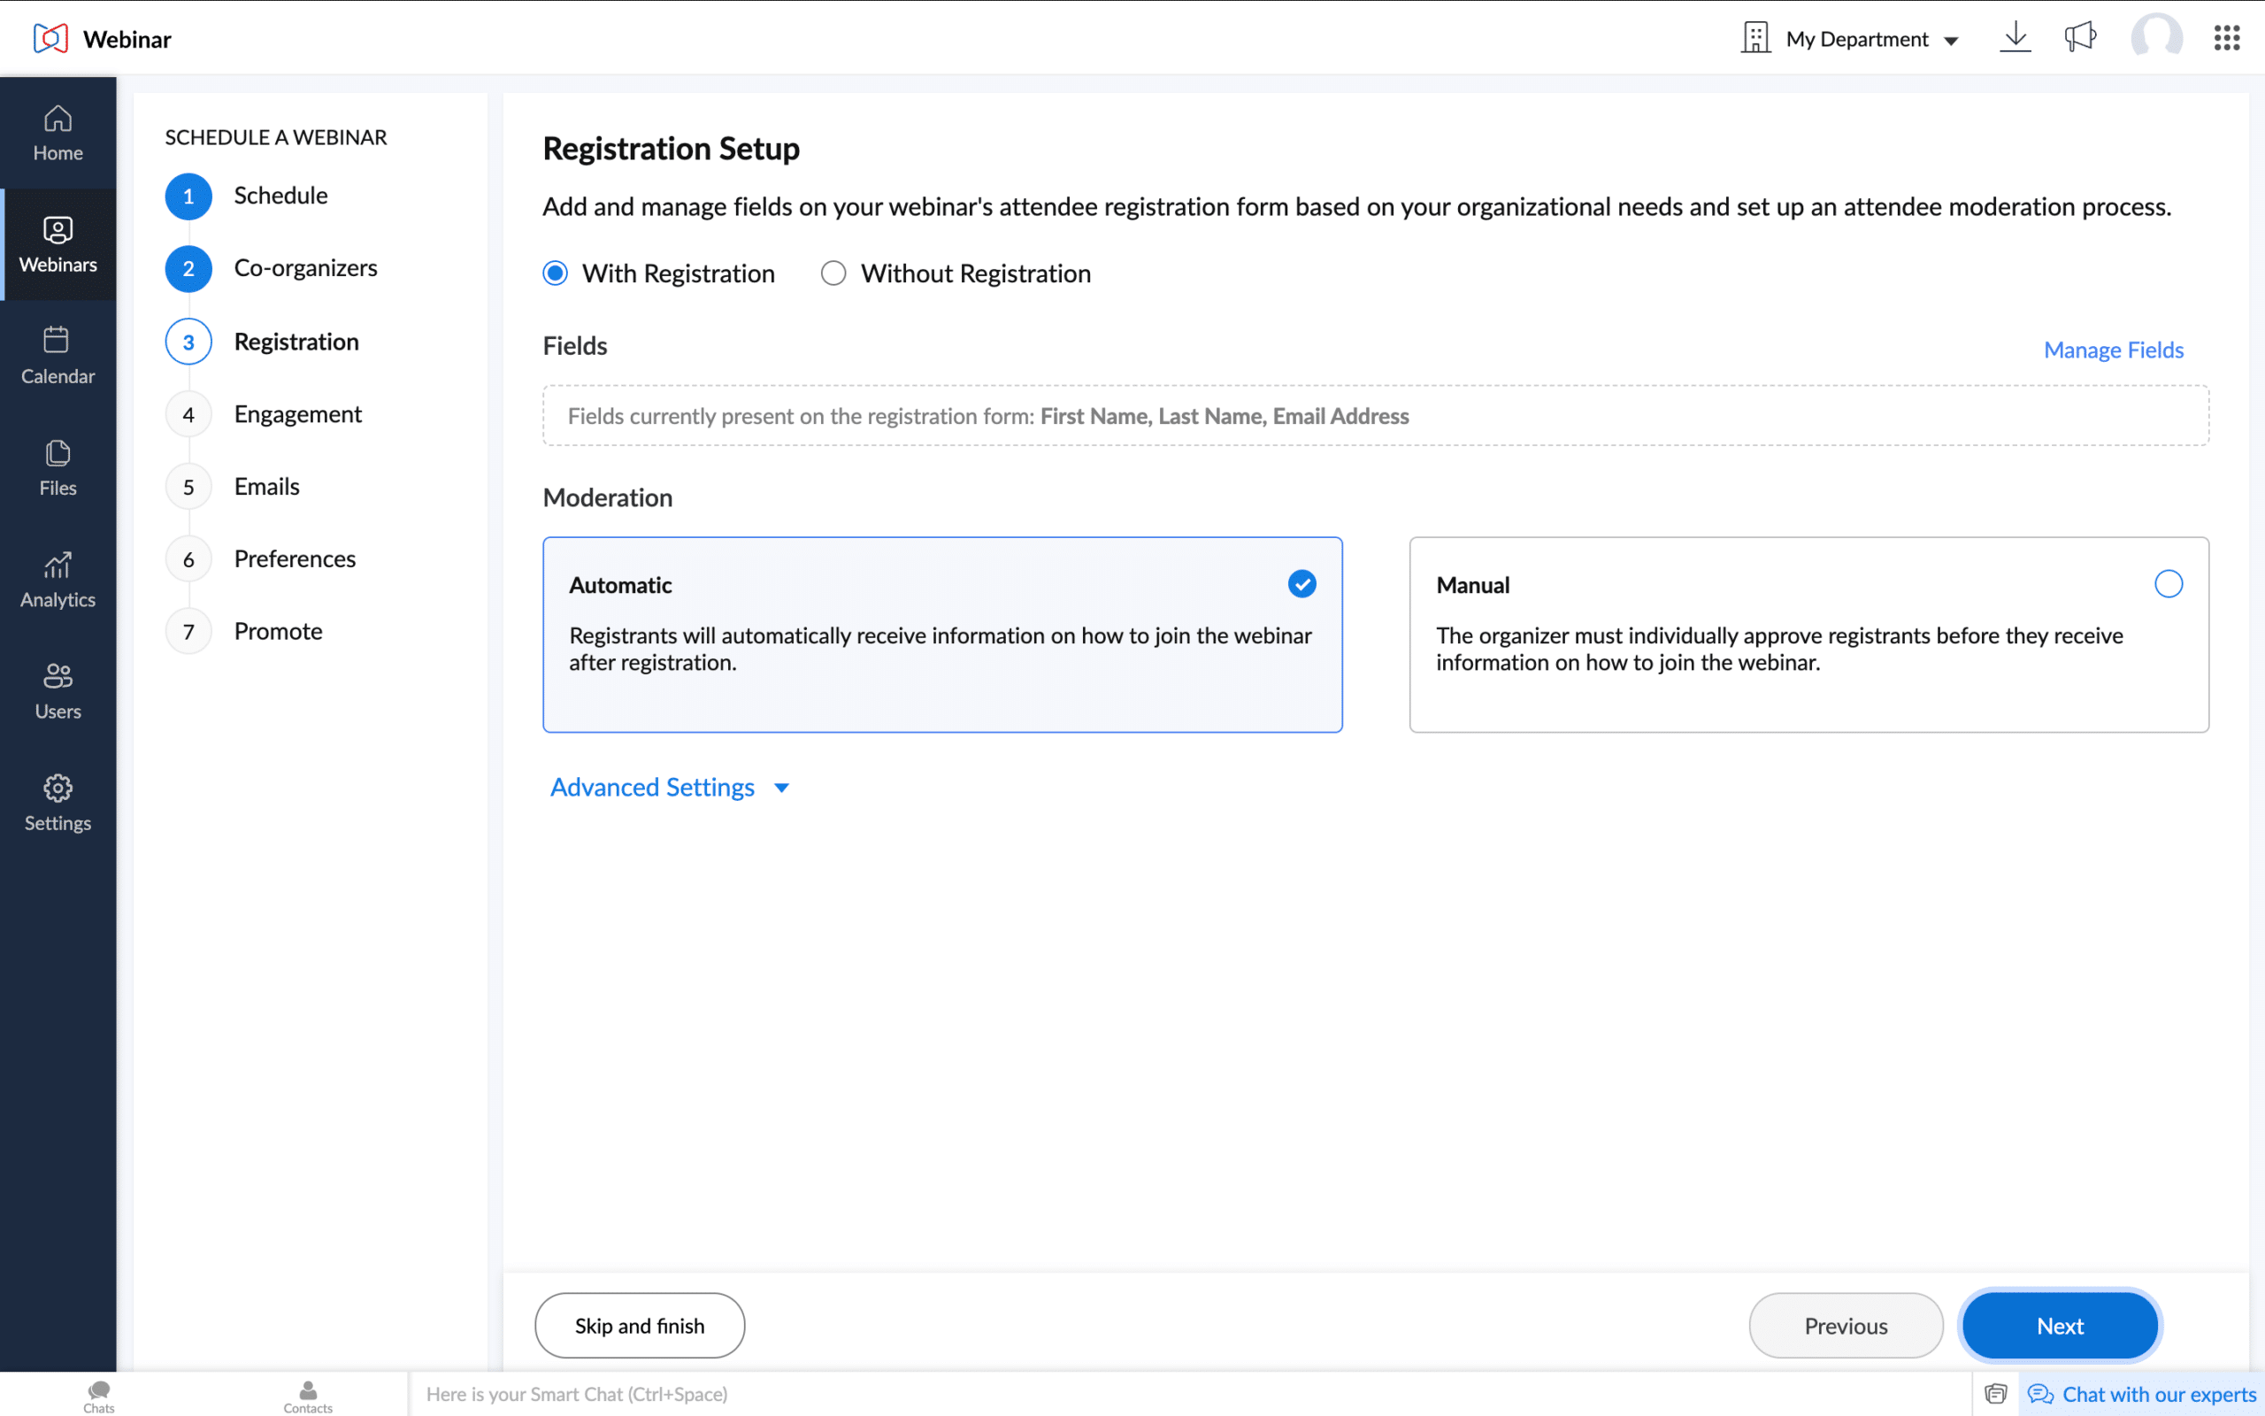View Analytics from the sidebar
The width and height of the screenshot is (2265, 1416).
tap(58, 580)
